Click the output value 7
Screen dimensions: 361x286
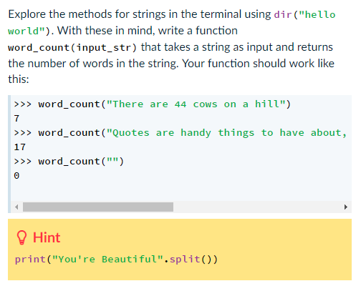click(x=16, y=119)
